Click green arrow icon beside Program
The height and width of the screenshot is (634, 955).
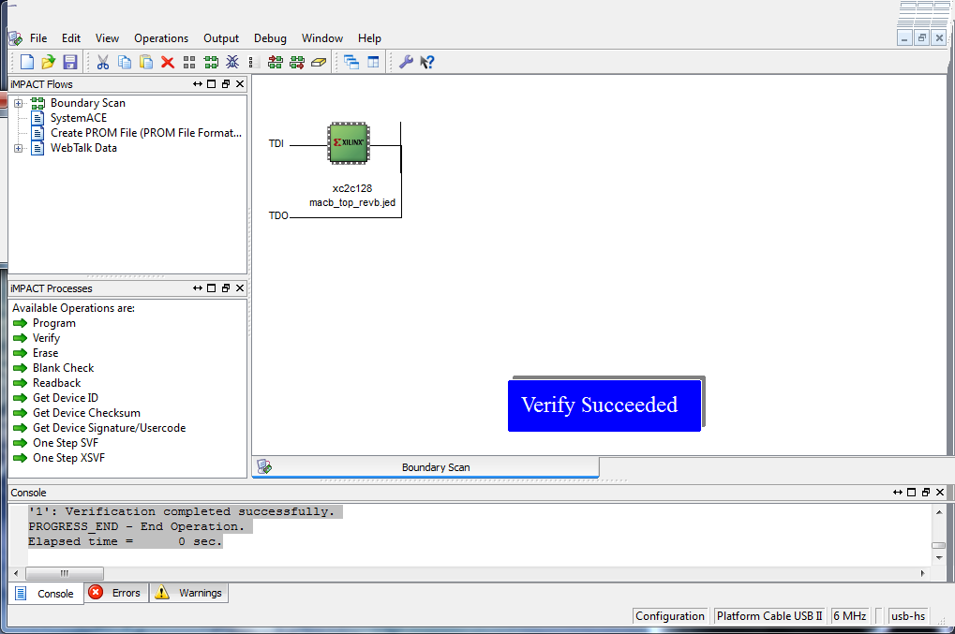tap(20, 323)
